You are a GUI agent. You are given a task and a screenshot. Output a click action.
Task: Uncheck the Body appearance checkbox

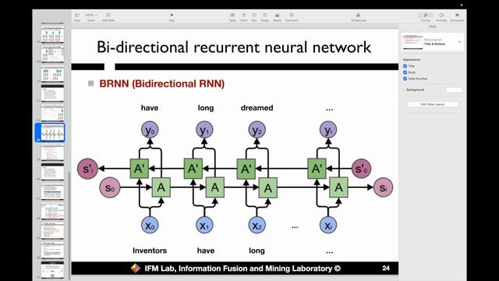pos(405,73)
